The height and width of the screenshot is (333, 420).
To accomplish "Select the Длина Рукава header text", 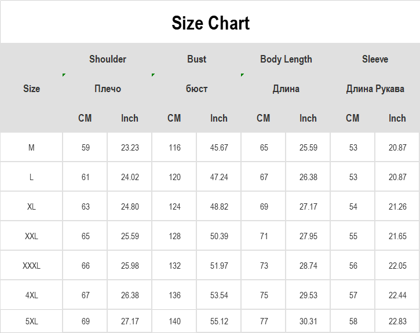I will pyautogui.click(x=375, y=89).
